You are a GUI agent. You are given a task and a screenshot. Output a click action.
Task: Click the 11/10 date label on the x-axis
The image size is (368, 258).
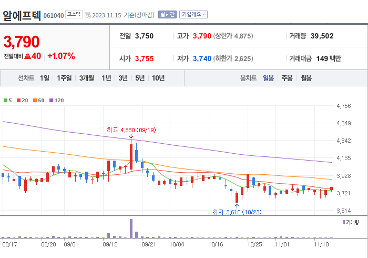[322, 245]
